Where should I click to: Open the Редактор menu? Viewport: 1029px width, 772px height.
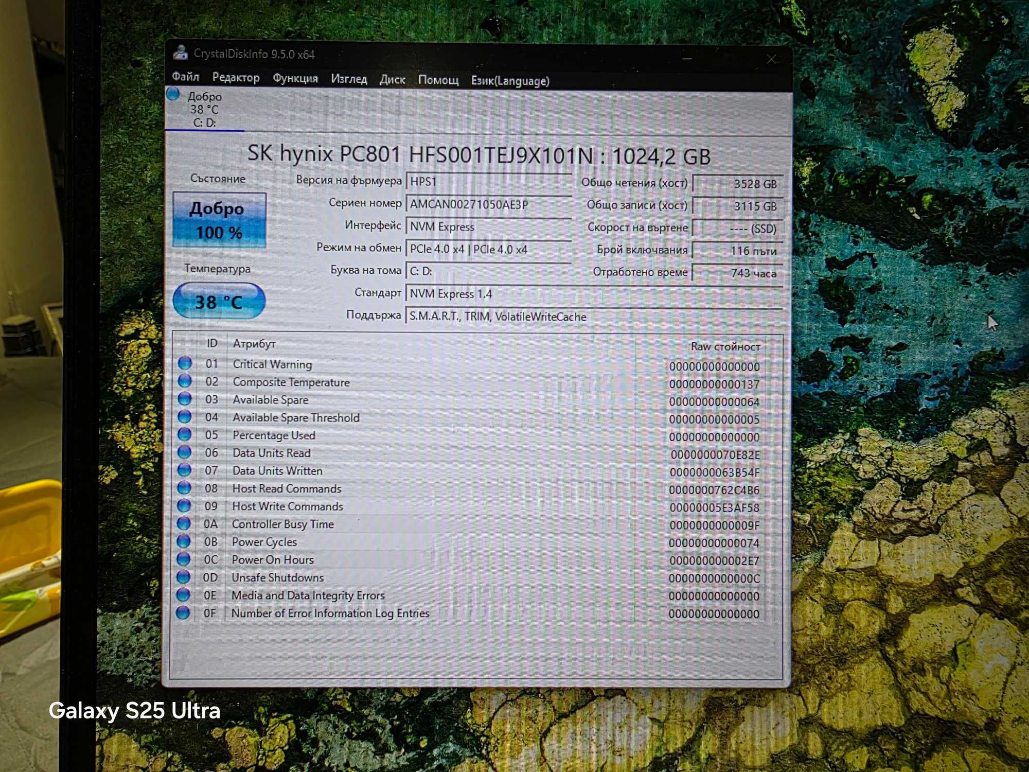pos(236,78)
